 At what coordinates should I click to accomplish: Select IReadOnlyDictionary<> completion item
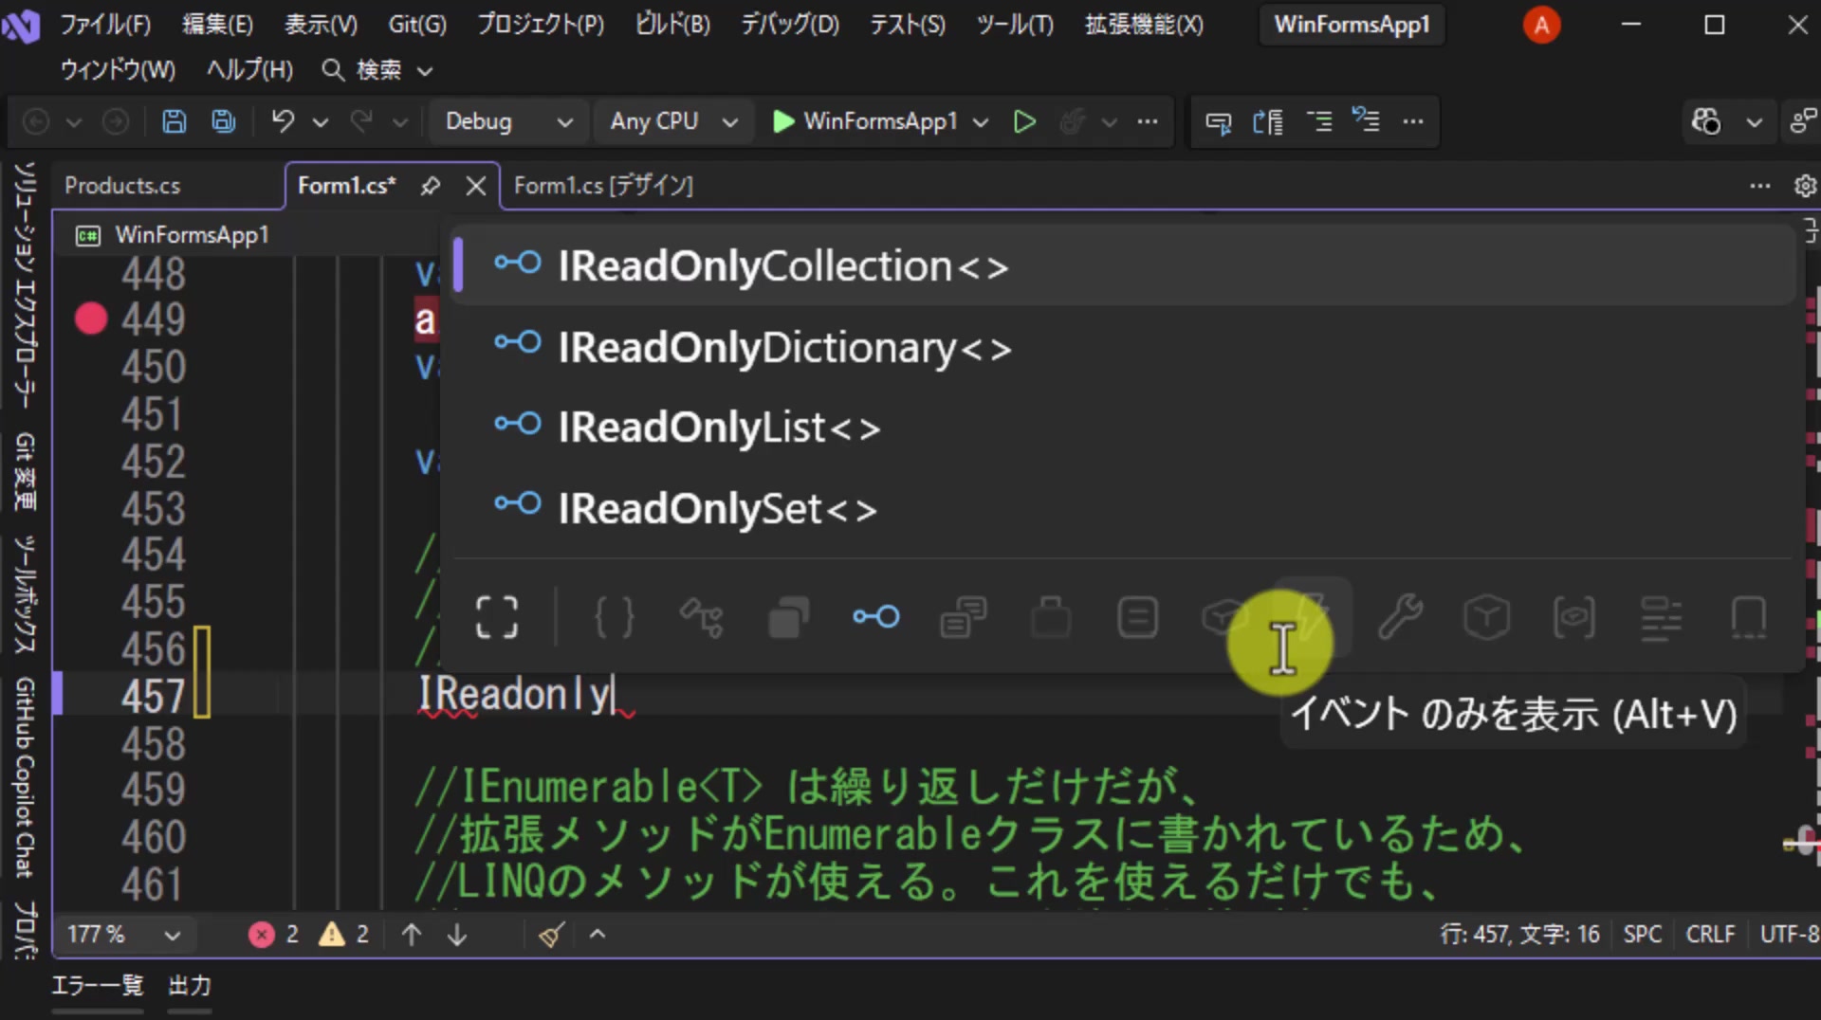pyautogui.click(x=1124, y=347)
